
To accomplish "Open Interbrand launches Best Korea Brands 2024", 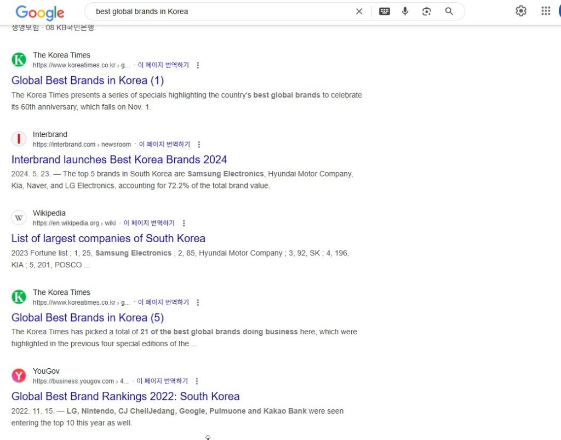I will (x=119, y=159).
